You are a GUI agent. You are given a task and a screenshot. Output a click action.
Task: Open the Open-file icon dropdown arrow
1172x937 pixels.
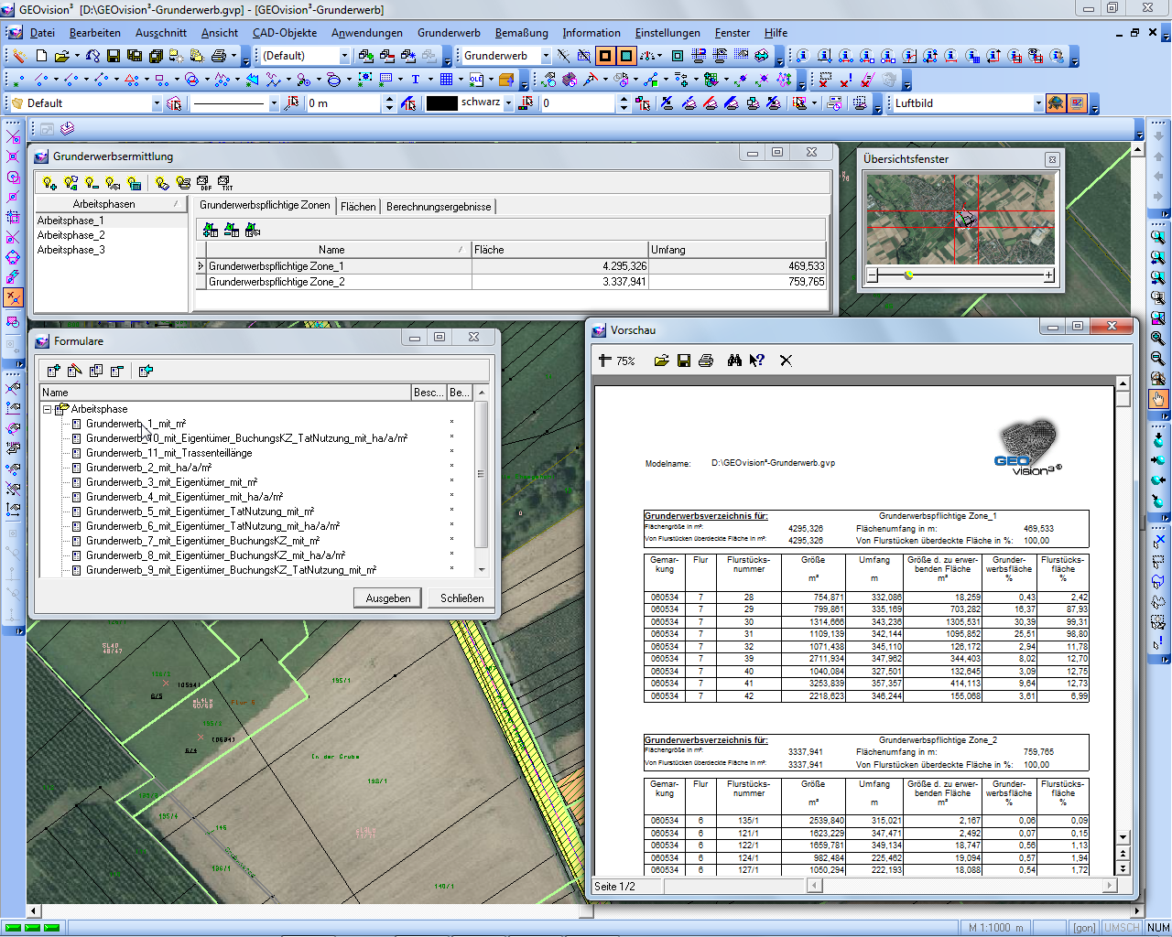click(x=76, y=56)
